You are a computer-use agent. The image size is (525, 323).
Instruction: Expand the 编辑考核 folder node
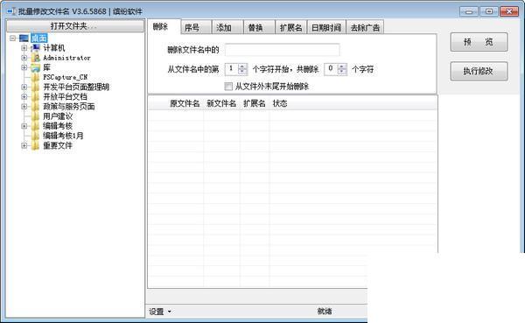tap(24, 126)
